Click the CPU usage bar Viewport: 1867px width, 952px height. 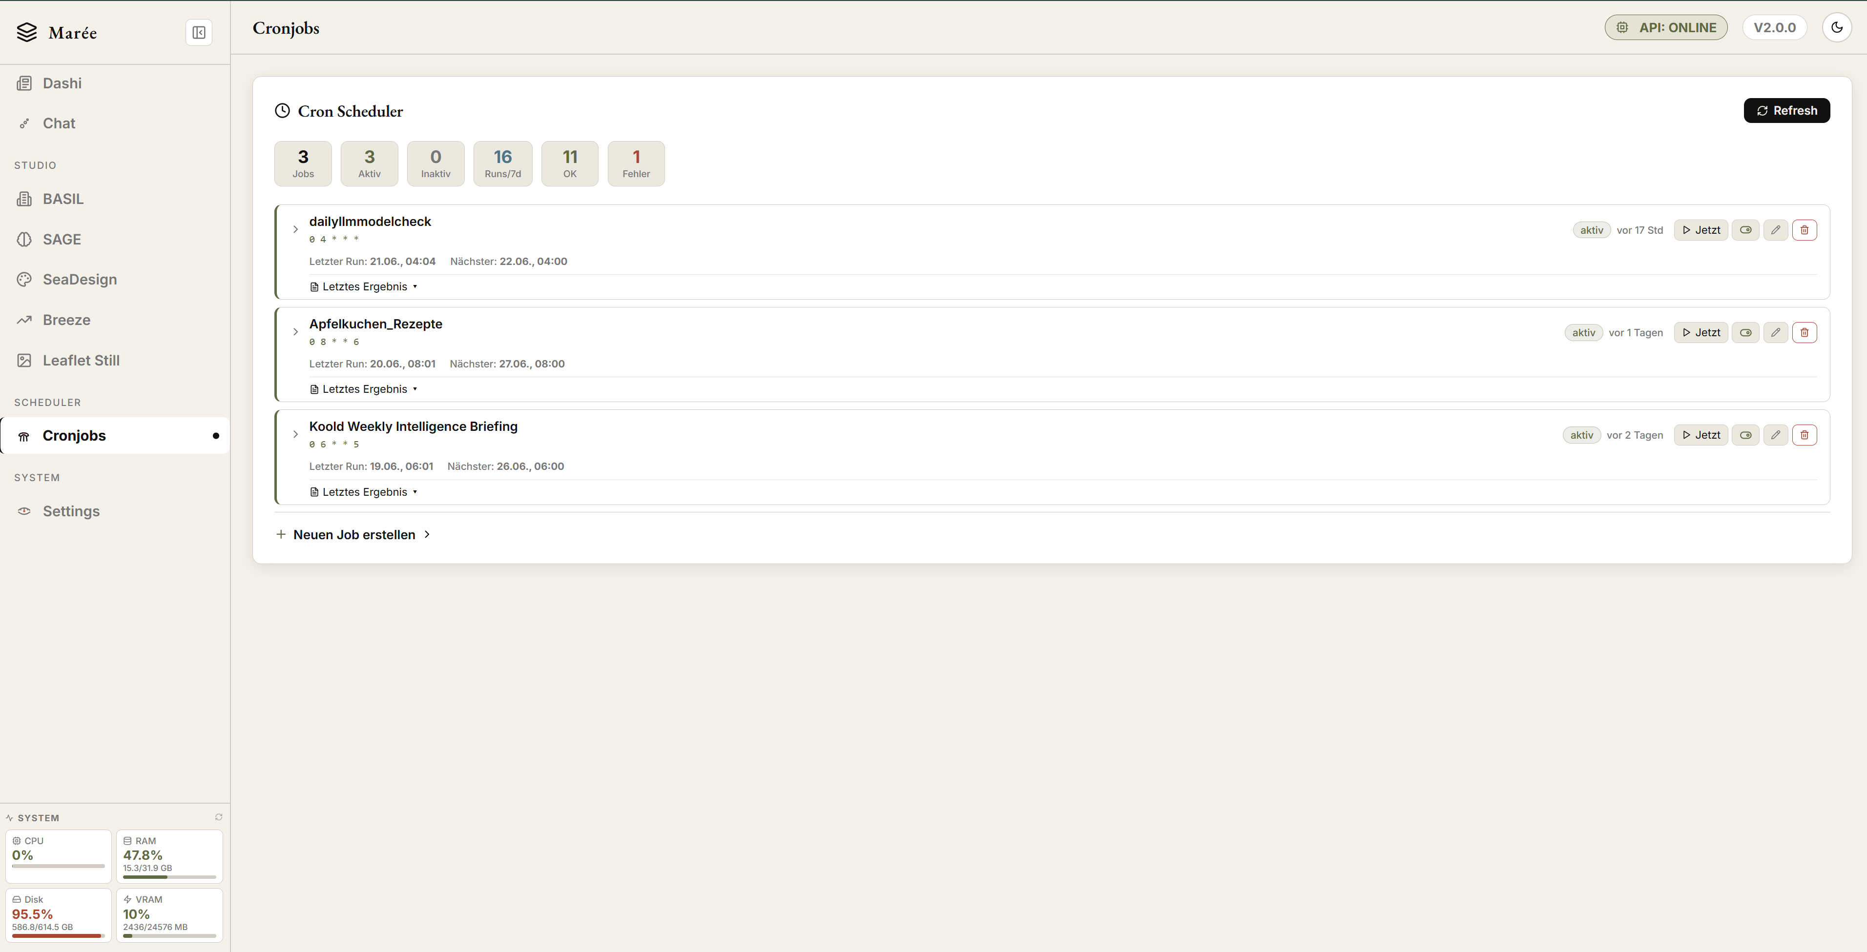coord(59,866)
